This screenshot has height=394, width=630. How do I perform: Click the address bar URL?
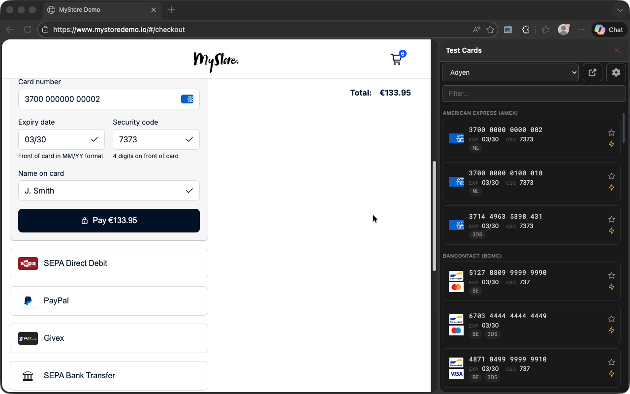coord(119,30)
